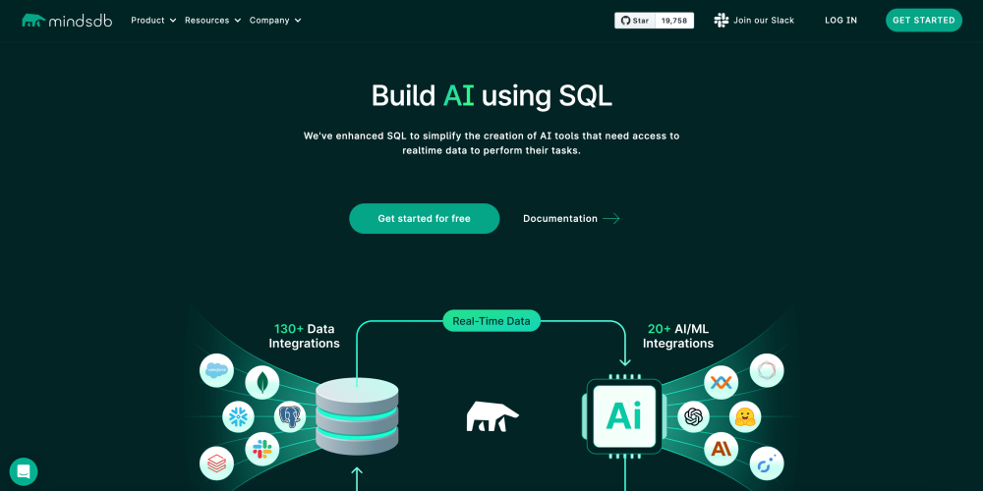Expand the Resources dropdown menu
Viewport: 983px width, 491px height.
coord(212,20)
